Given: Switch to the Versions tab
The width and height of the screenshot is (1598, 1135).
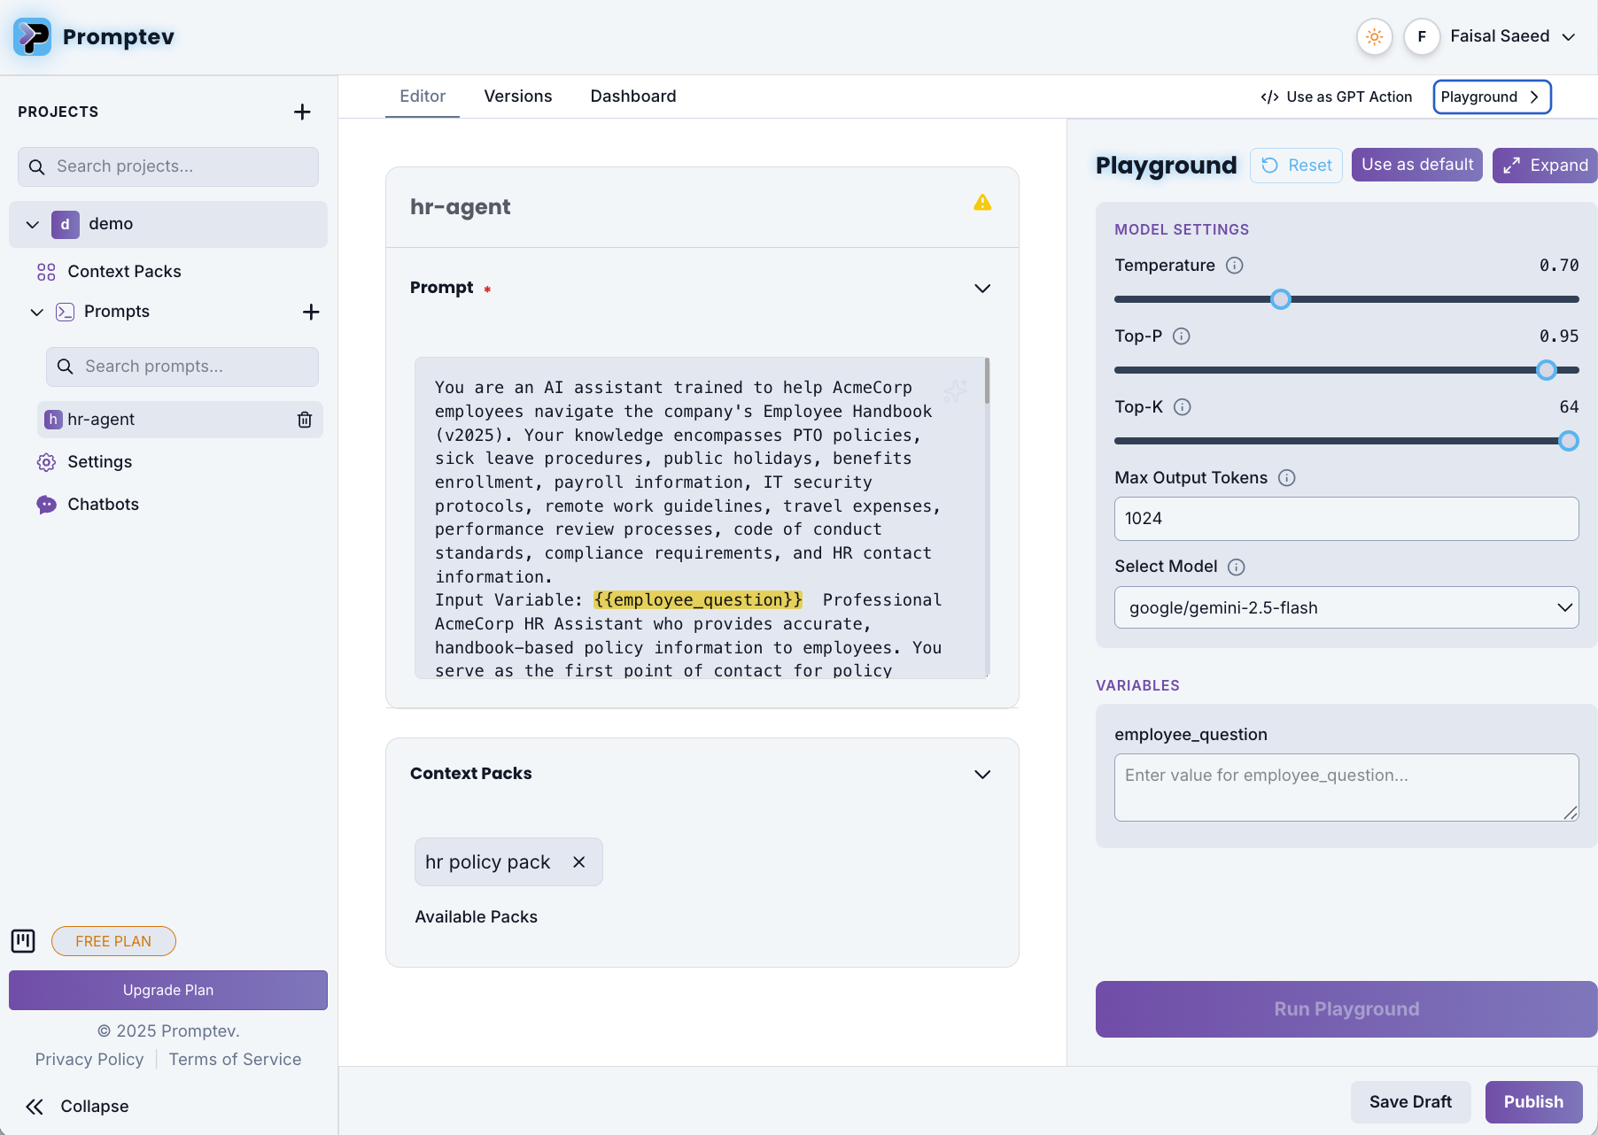Looking at the screenshot, I should pyautogui.click(x=517, y=96).
